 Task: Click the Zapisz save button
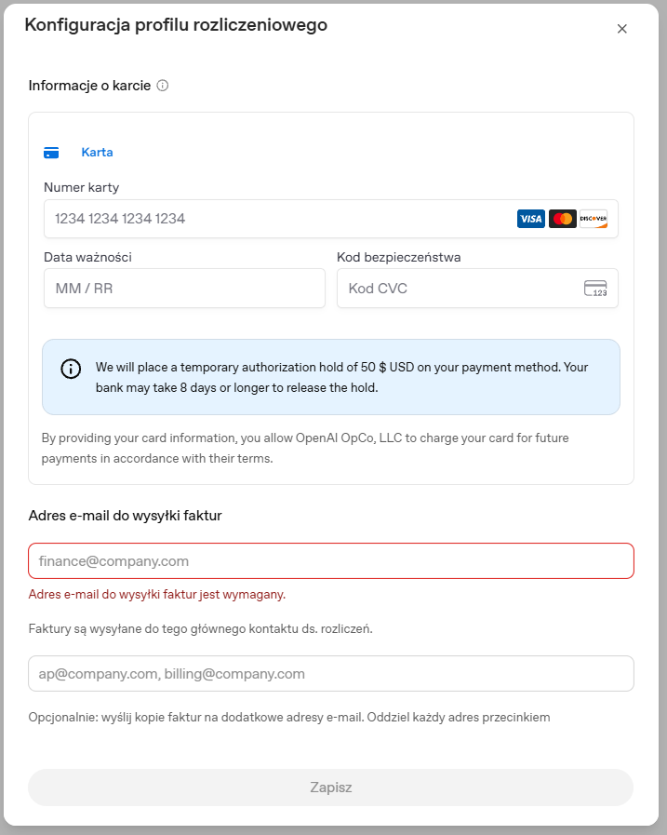coord(330,788)
